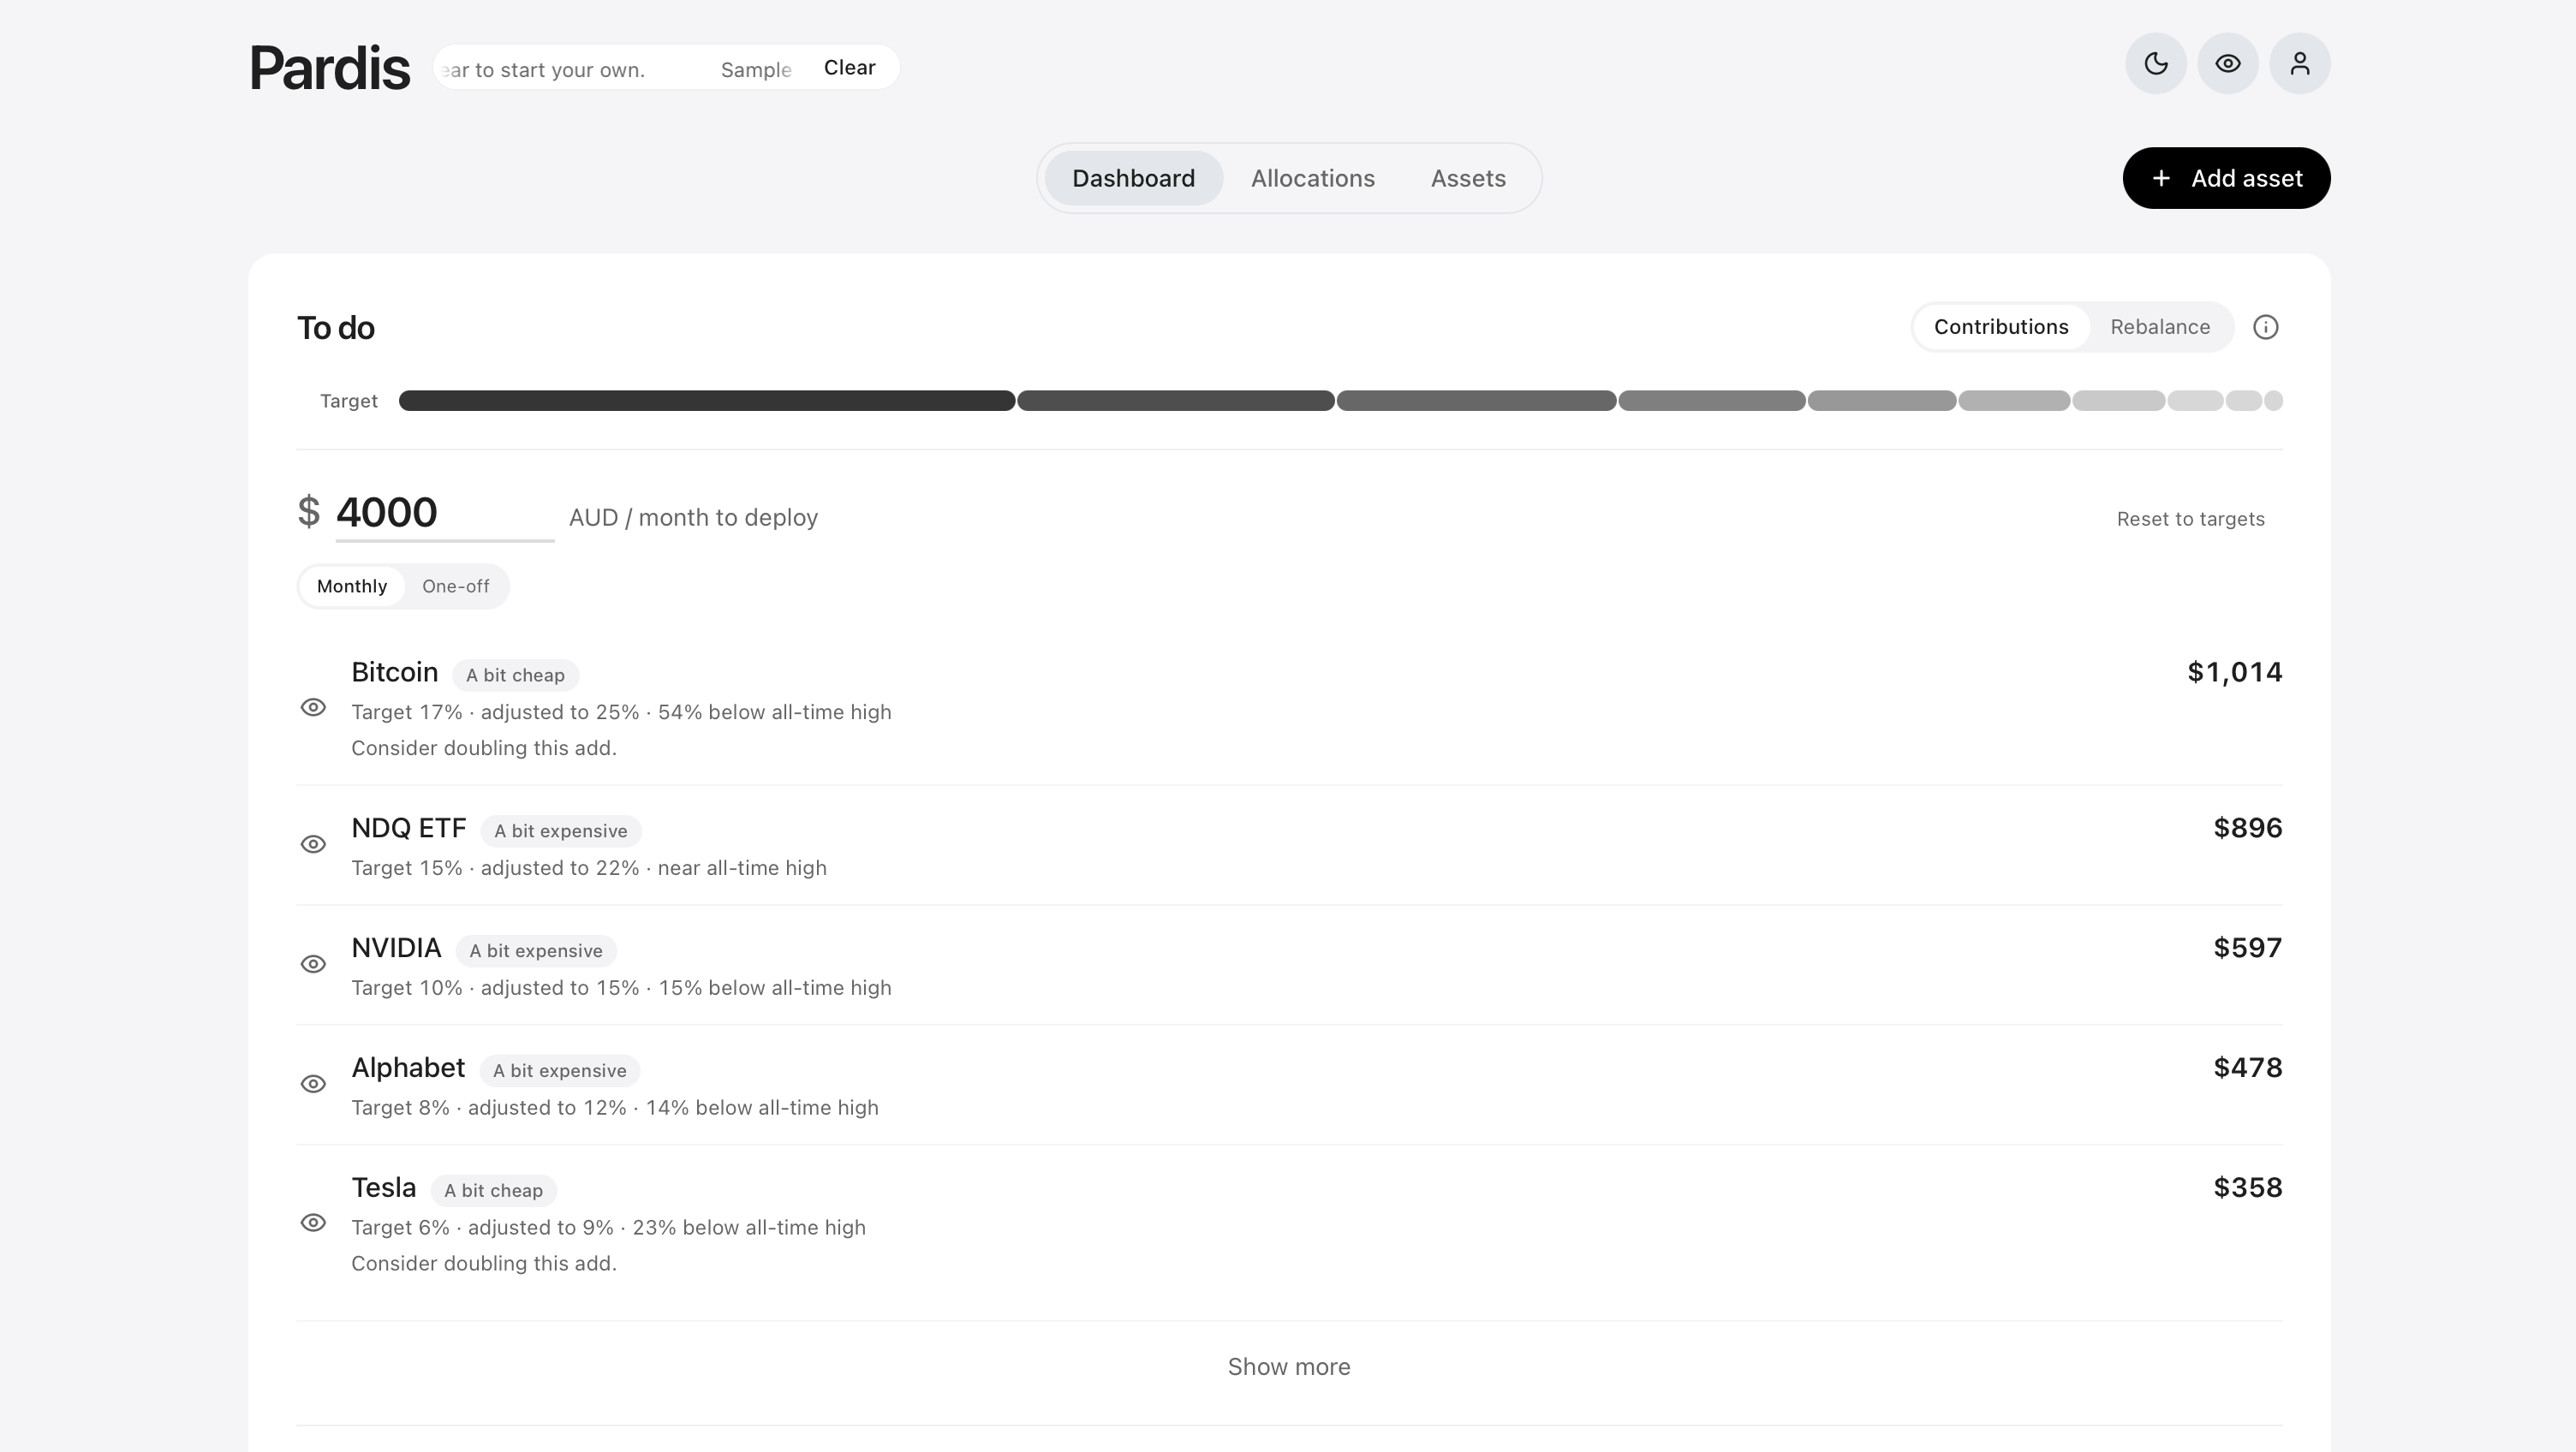Click the eye privacy icon in header
Image resolution: width=2576 pixels, height=1452 pixels.
pos(2227,64)
